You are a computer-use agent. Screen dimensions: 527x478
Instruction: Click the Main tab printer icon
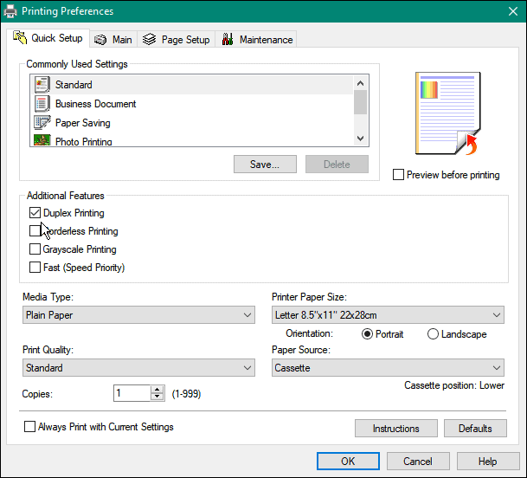point(100,40)
